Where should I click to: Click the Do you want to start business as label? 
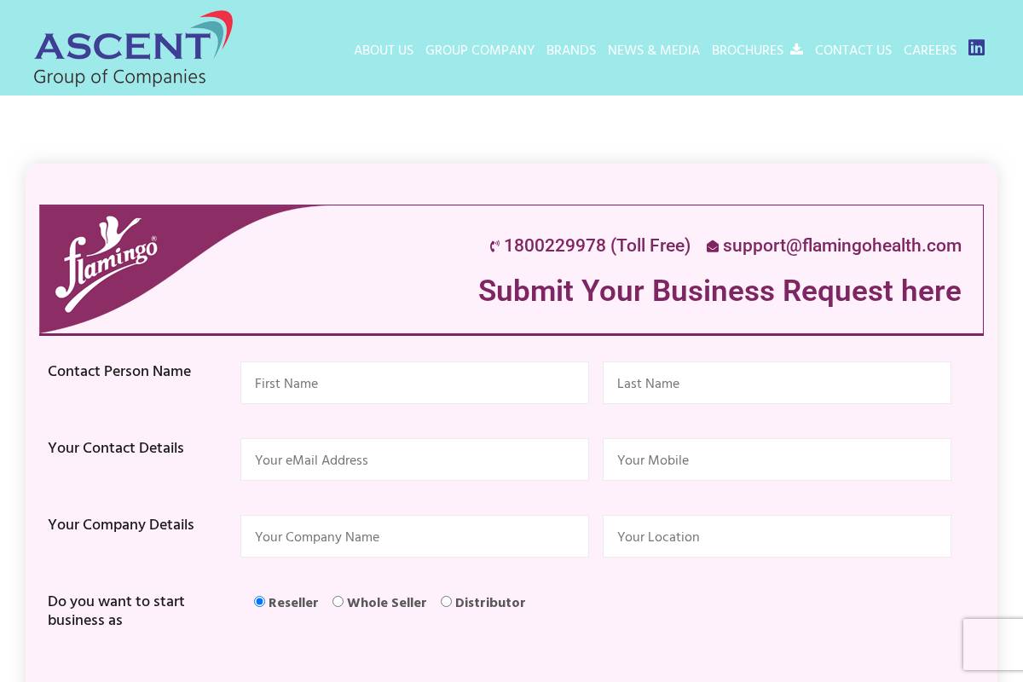[116, 611]
